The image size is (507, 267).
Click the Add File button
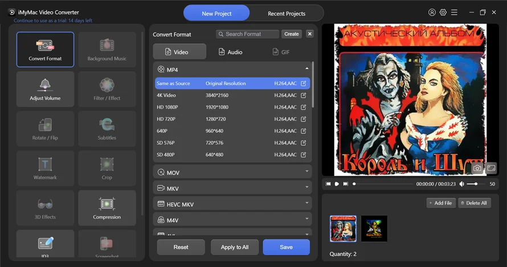coord(441,203)
